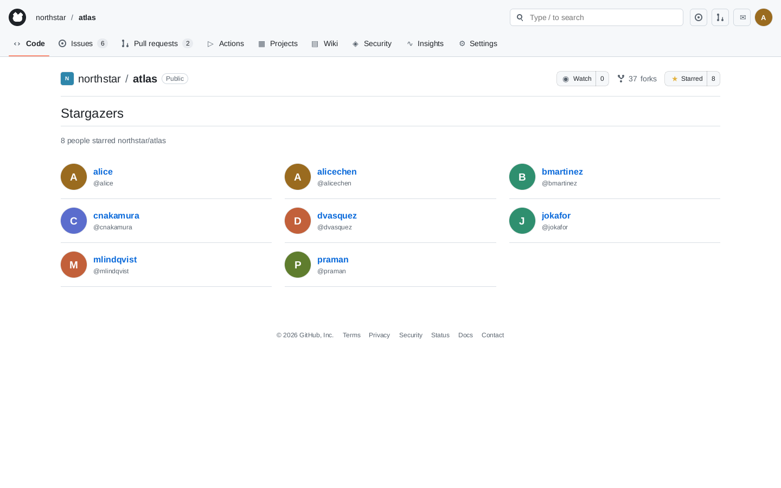Click the GitHub logo home icon
The height and width of the screenshot is (488, 781).
click(17, 17)
